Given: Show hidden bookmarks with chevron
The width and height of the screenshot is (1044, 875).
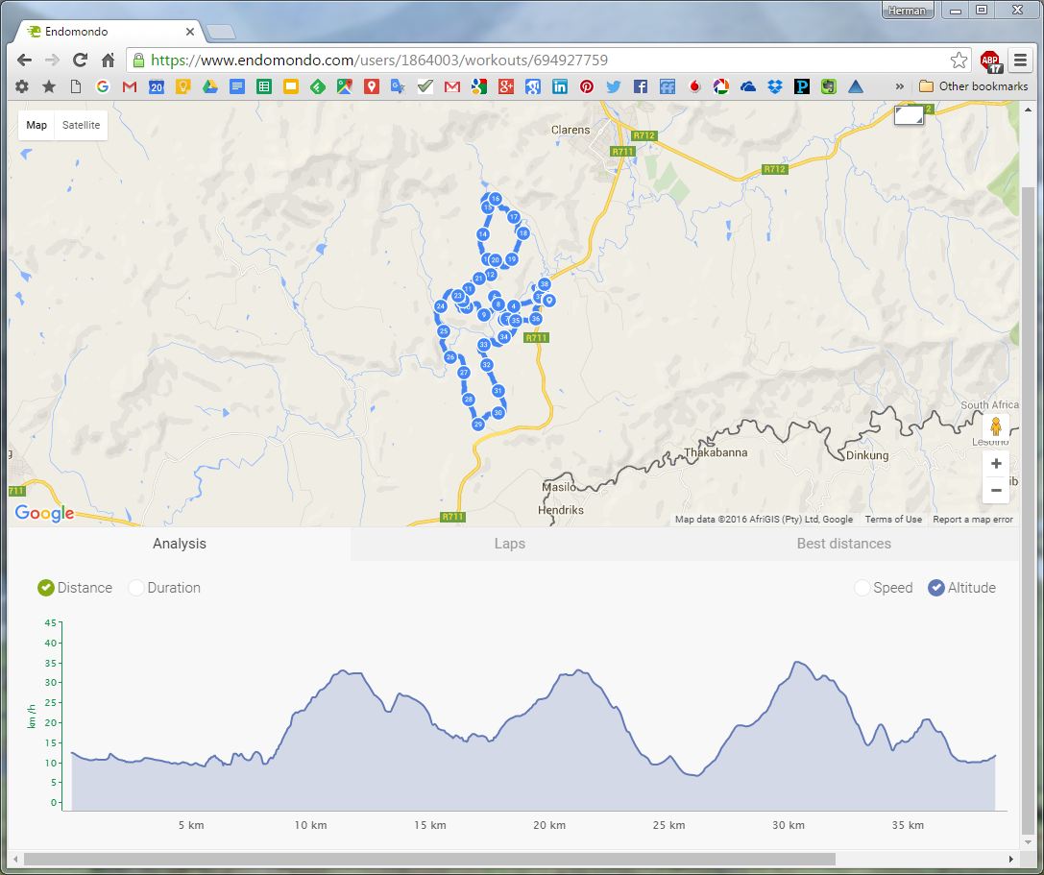Looking at the screenshot, I should point(900,86).
